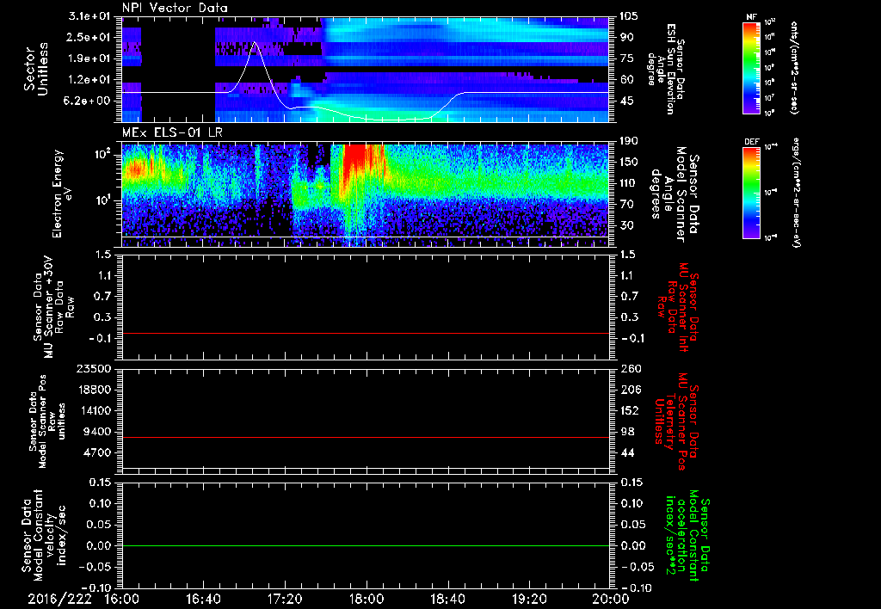Click the DEF label above color bar

[x=752, y=142]
